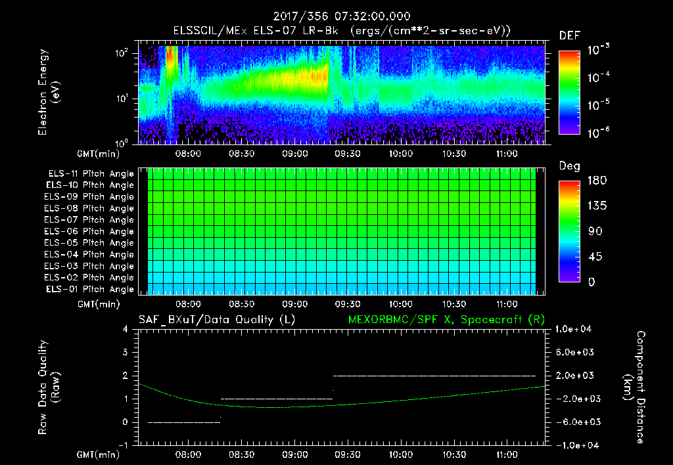Click the DEF color bar label

pyautogui.click(x=570, y=36)
